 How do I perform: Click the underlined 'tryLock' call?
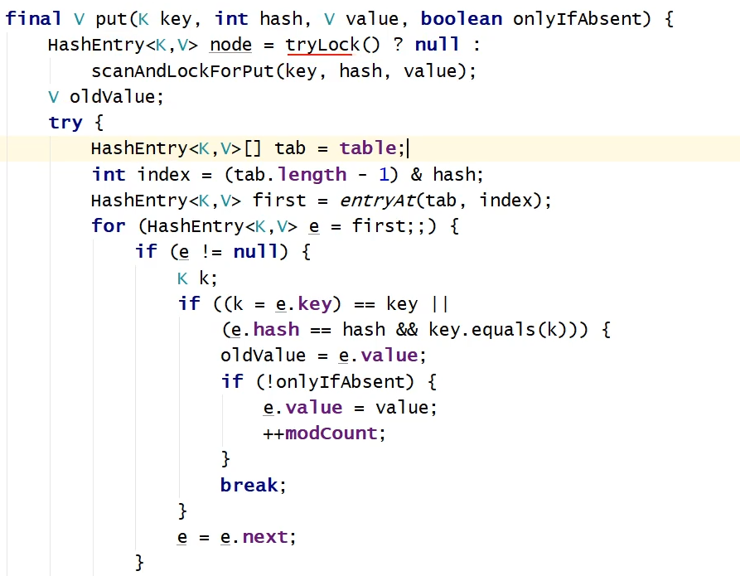click(322, 46)
